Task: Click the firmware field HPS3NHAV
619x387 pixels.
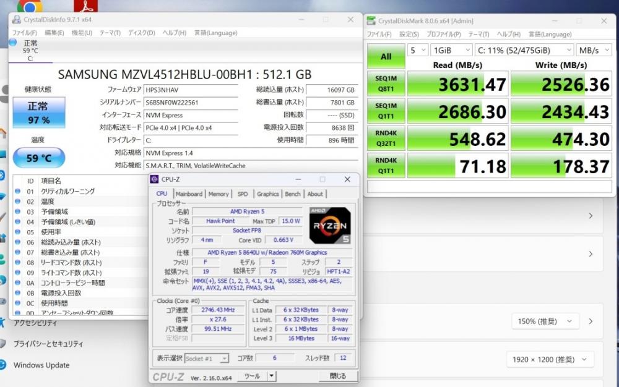Action: coord(191,90)
